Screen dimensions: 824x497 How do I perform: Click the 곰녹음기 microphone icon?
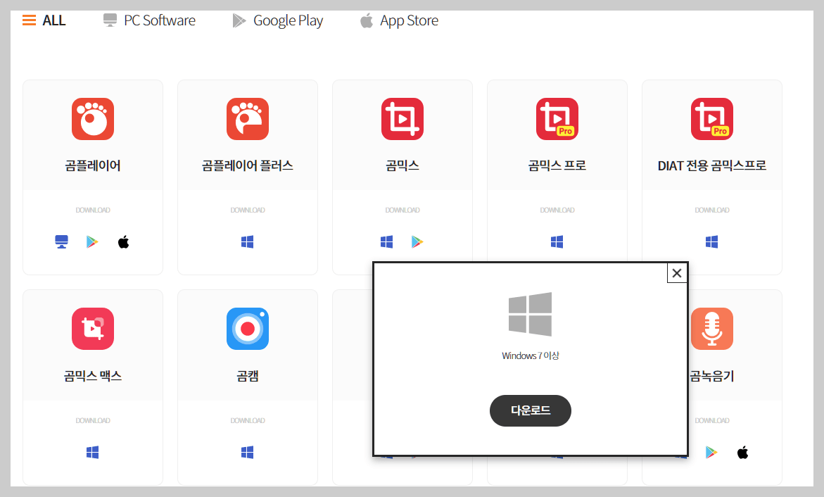pyautogui.click(x=712, y=329)
